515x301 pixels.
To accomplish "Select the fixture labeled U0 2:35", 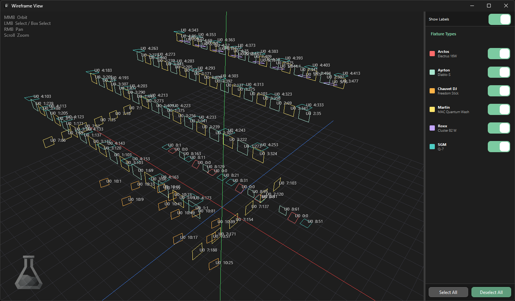I will click(x=304, y=115).
